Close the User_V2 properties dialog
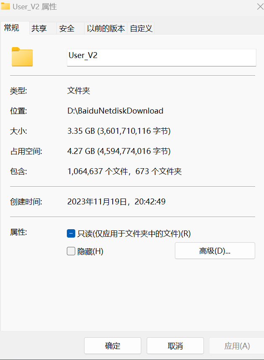 260,7
